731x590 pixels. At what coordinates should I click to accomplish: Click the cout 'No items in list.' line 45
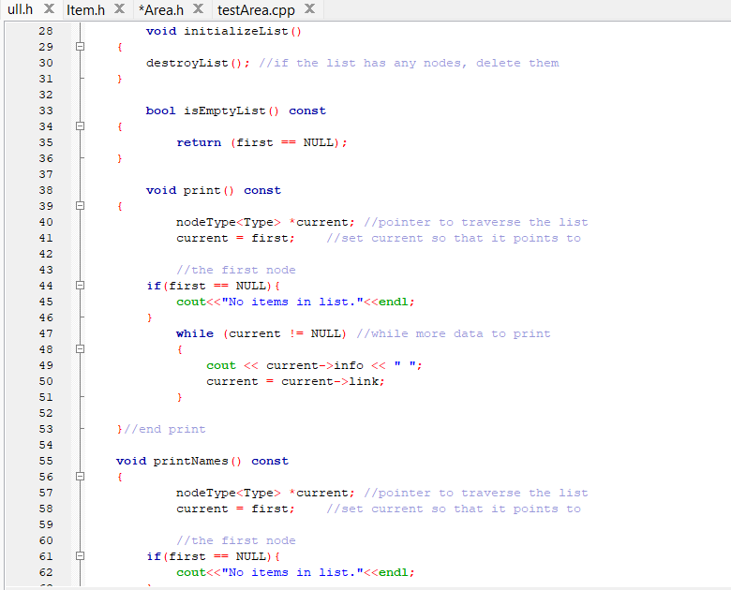(x=295, y=302)
